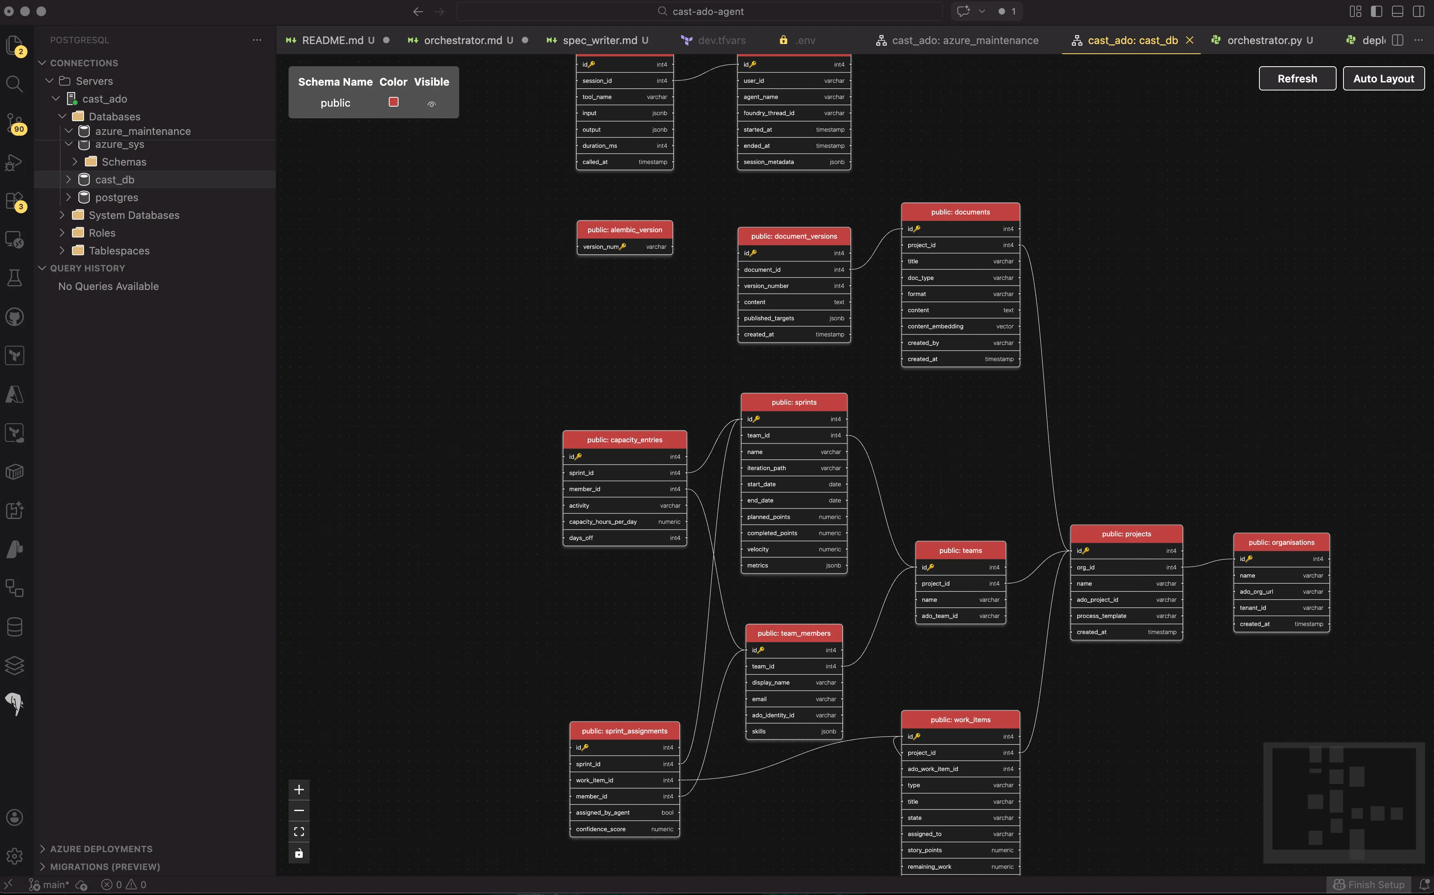Screen dimensions: 1434x895
Task: Select the PostgreSQL extension icon in the sidebar
Action: (14, 704)
